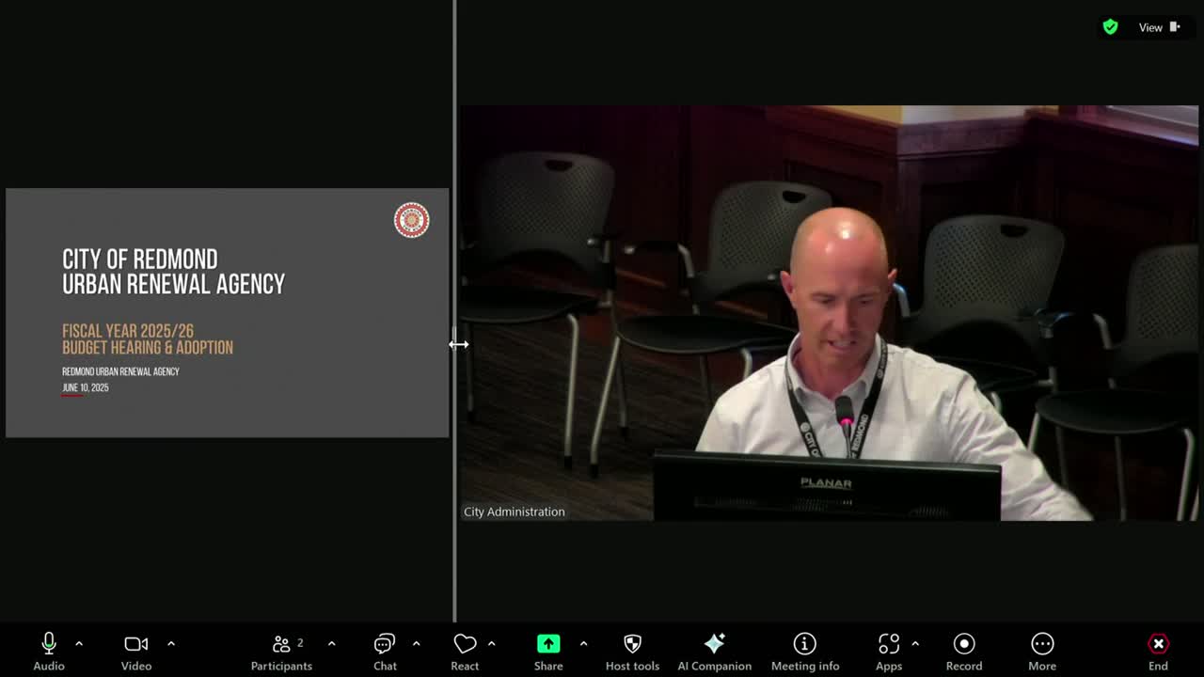
Task: End the meeting with the red End icon
Action: pyautogui.click(x=1158, y=644)
